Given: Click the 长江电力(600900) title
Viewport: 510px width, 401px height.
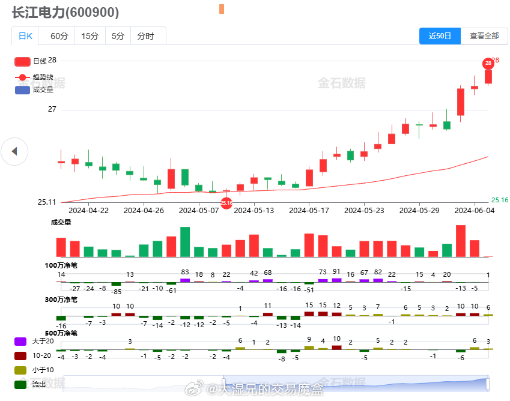Looking at the screenshot, I should (65, 13).
